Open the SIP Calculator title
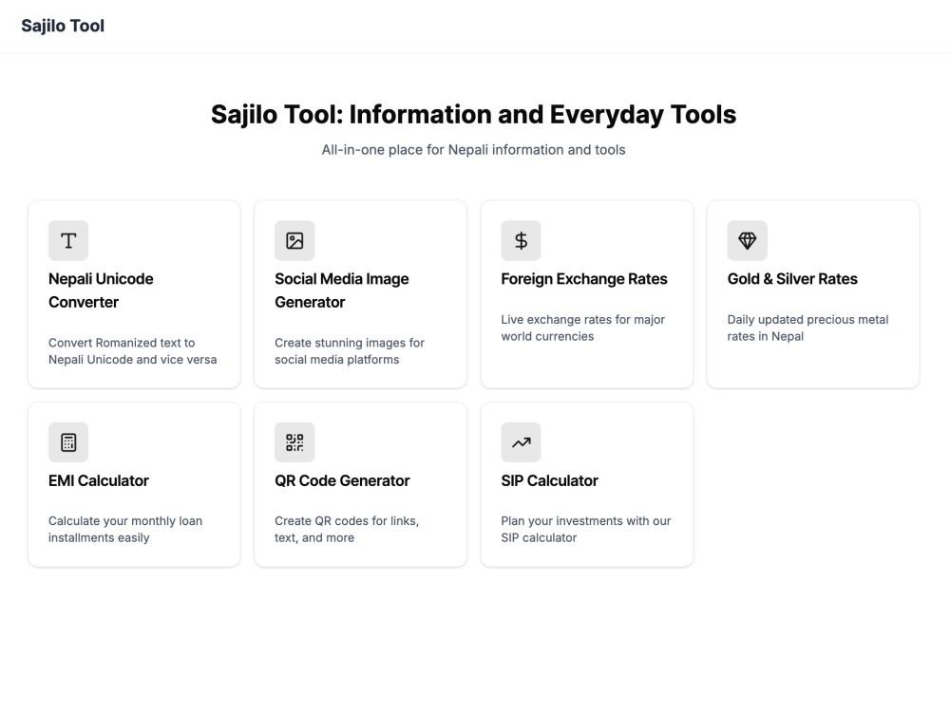 [549, 480]
